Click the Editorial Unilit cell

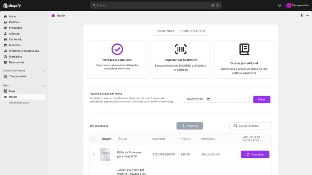pos(211,154)
